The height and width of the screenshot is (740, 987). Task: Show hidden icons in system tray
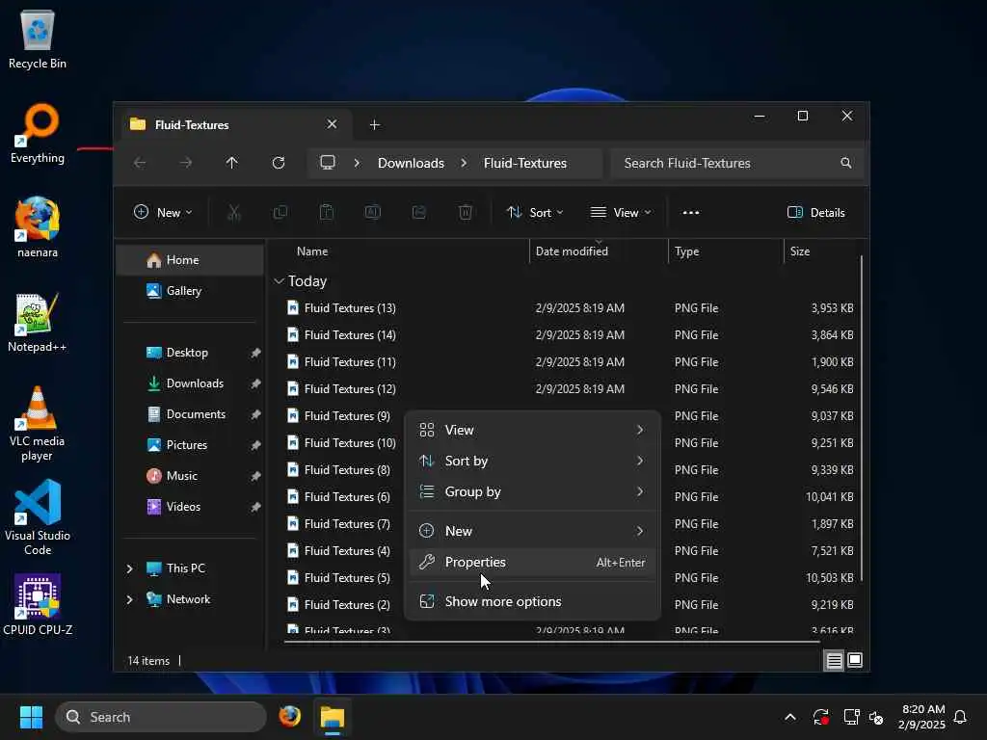point(790,717)
